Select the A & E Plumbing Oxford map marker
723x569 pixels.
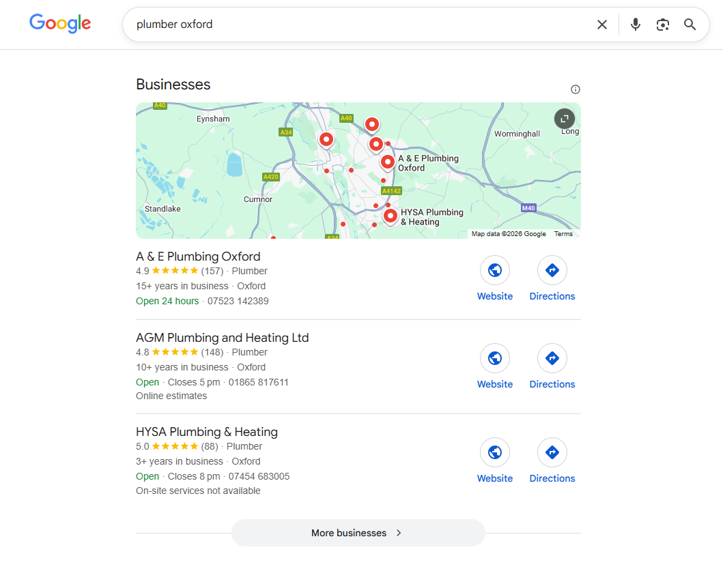[x=387, y=161]
